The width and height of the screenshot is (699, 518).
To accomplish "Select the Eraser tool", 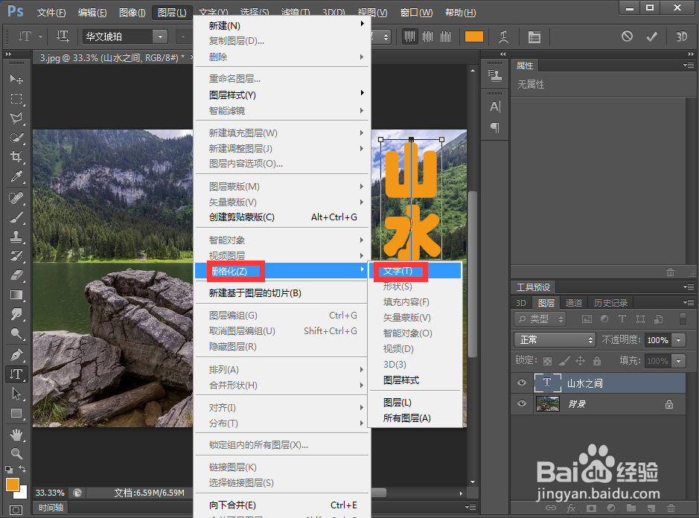I will click(16, 275).
